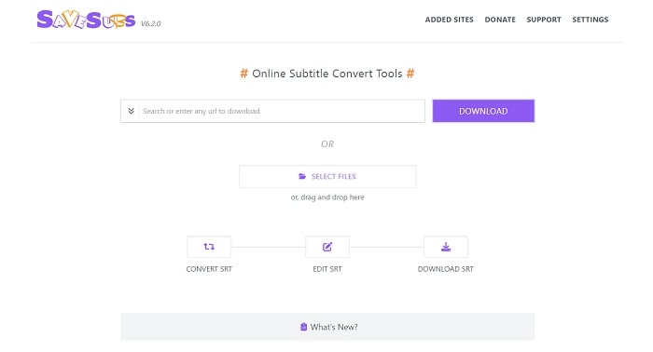Open SETTINGS from the top navigation

pyautogui.click(x=590, y=20)
